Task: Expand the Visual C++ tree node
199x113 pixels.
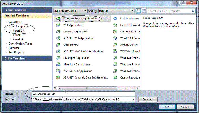Action: (10, 35)
